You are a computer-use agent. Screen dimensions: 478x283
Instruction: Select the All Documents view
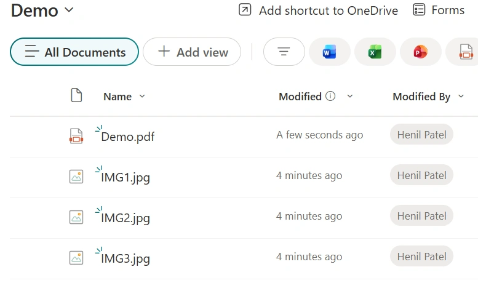coord(74,52)
